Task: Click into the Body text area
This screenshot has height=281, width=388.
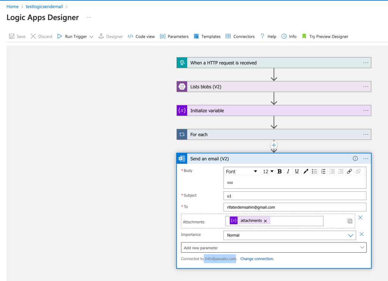Action: click(x=295, y=182)
